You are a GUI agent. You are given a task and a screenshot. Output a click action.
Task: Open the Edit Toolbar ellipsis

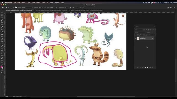click(x=2, y=63)
